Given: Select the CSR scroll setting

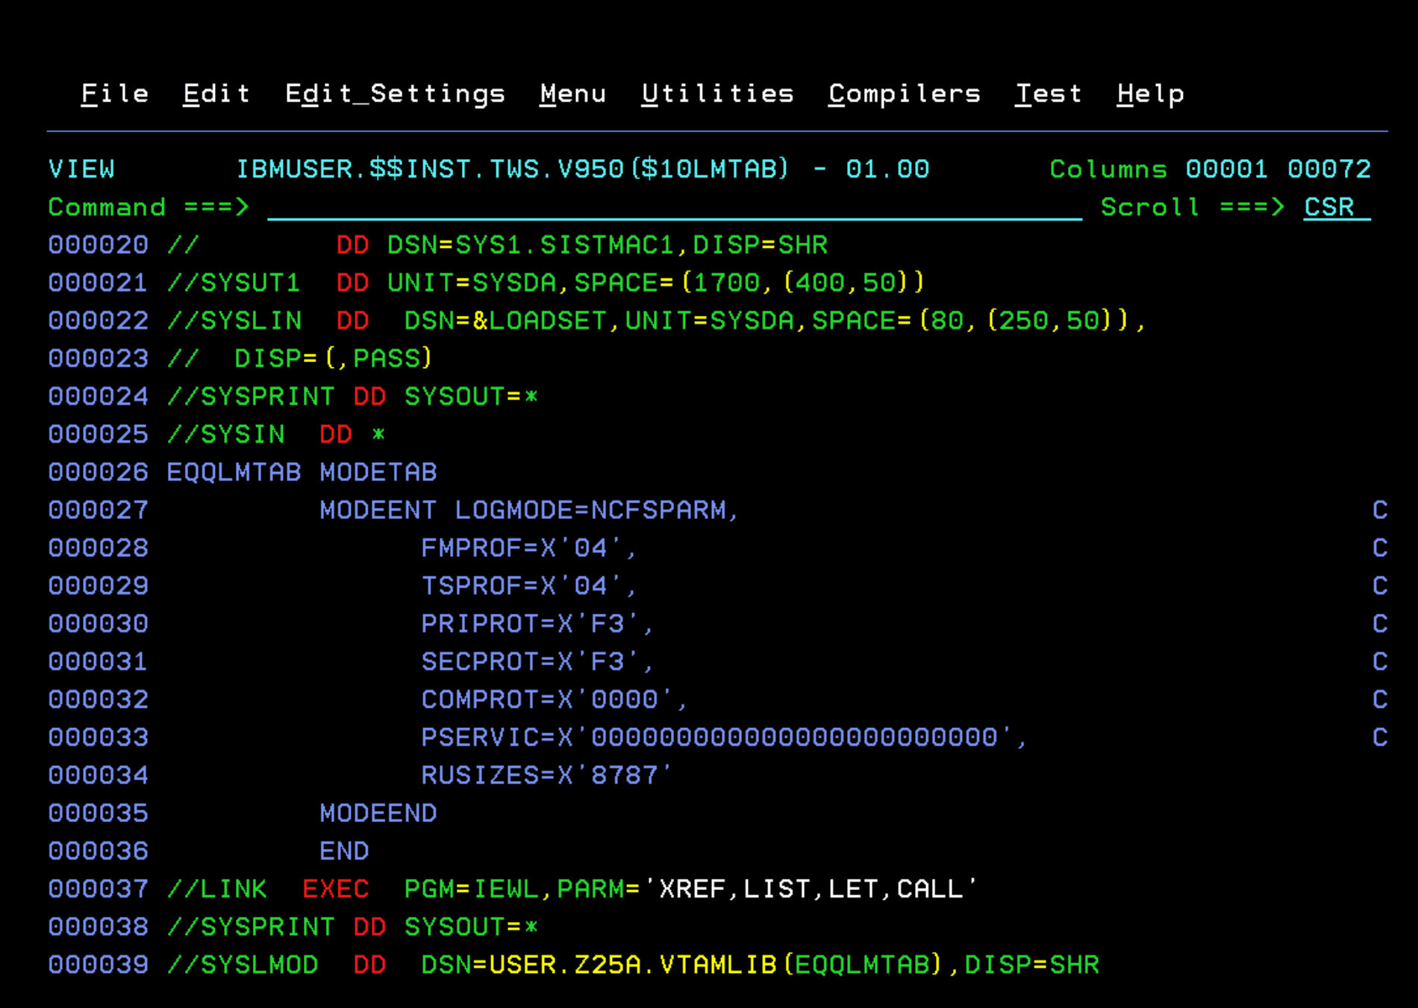Looking at the screenshot, I should click(1328, 208).
